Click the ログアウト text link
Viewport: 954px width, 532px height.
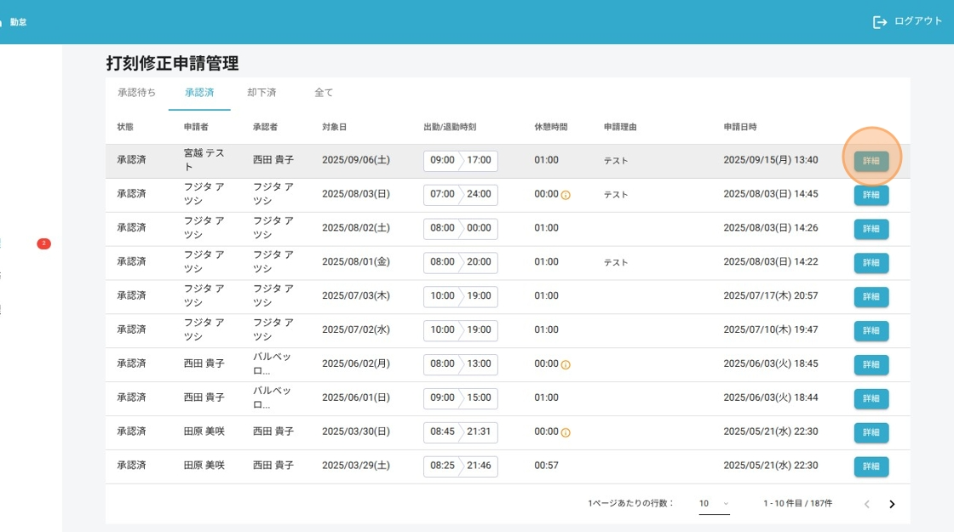917,21
